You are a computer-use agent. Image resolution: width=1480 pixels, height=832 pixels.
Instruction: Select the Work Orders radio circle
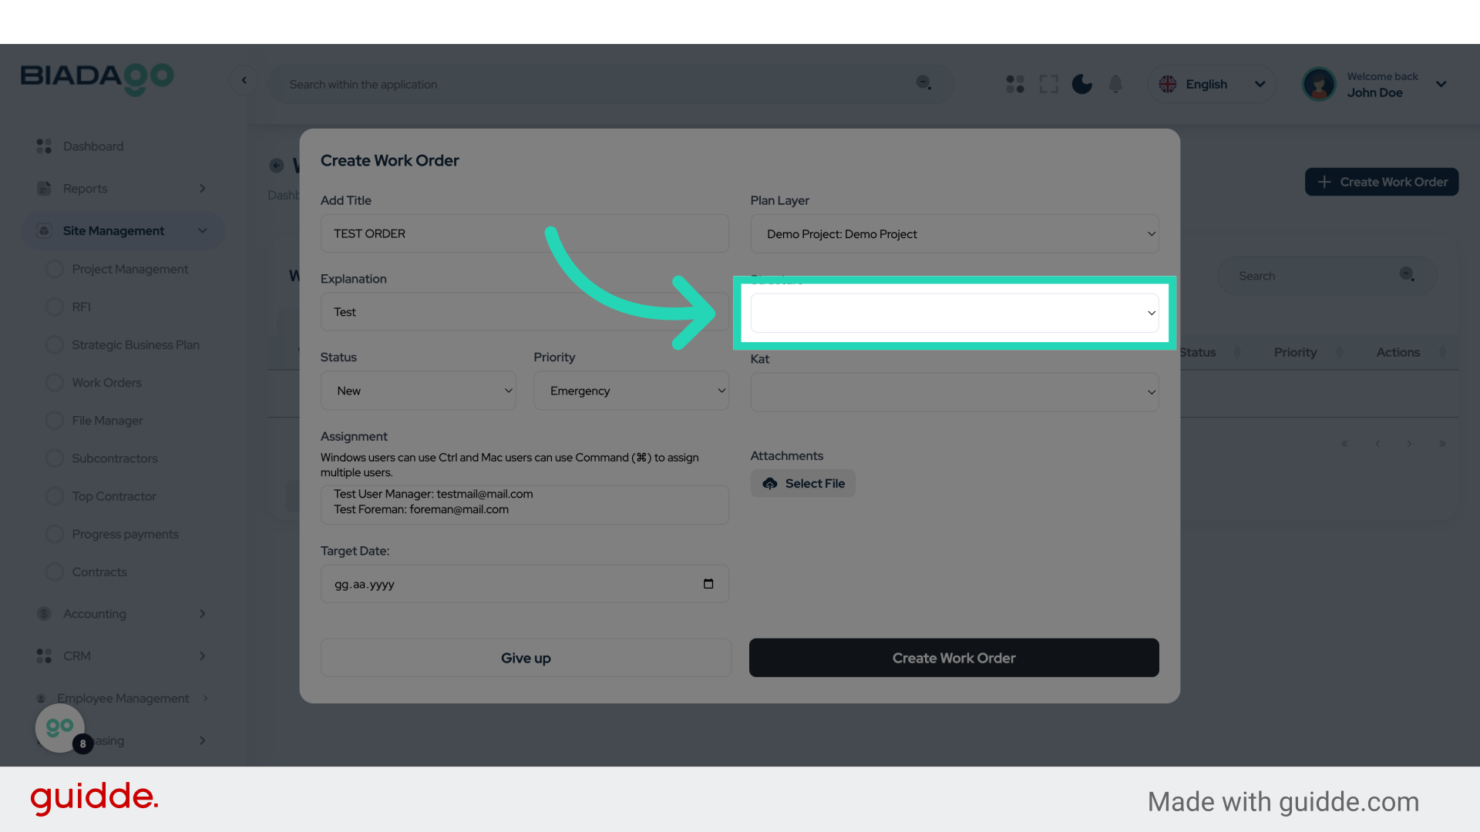(55, 383)
